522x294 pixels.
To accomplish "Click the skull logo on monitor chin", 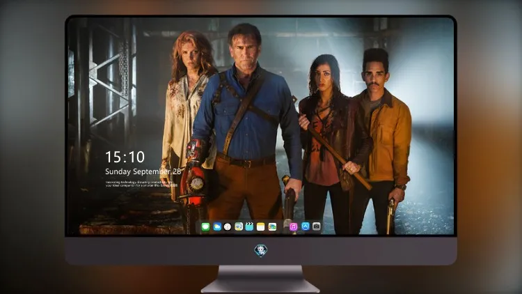I will (x=261, y=250).
